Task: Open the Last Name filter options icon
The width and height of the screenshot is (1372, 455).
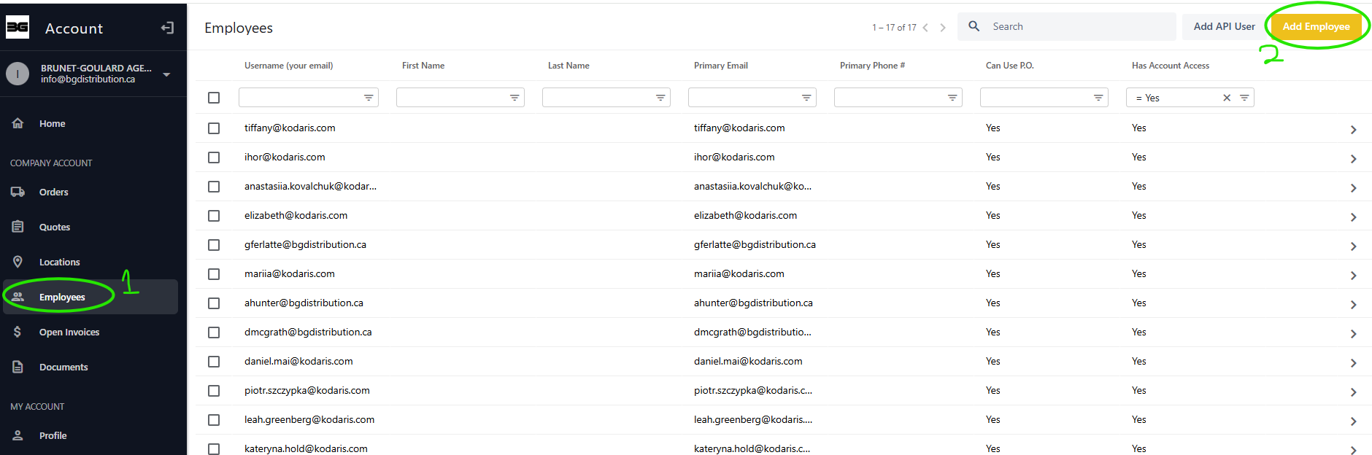Action: click(x=660, y=98)
